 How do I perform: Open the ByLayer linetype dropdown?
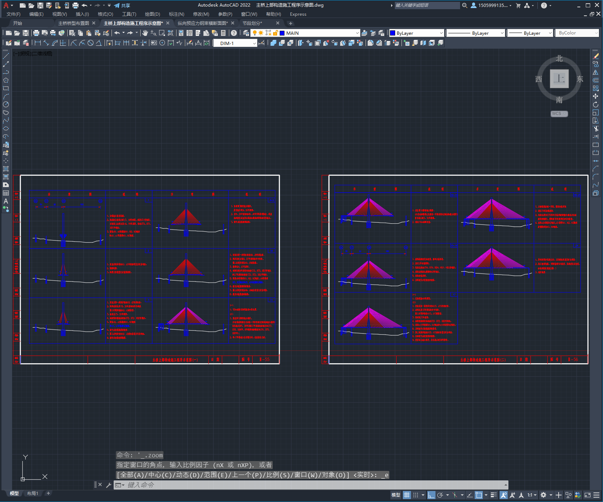pos(502,33)
